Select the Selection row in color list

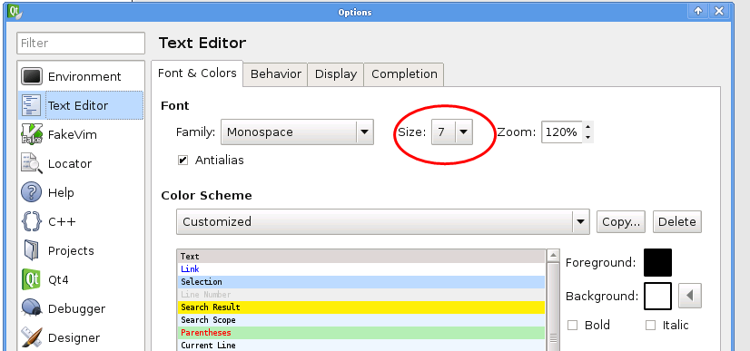(x=360, y=282)
